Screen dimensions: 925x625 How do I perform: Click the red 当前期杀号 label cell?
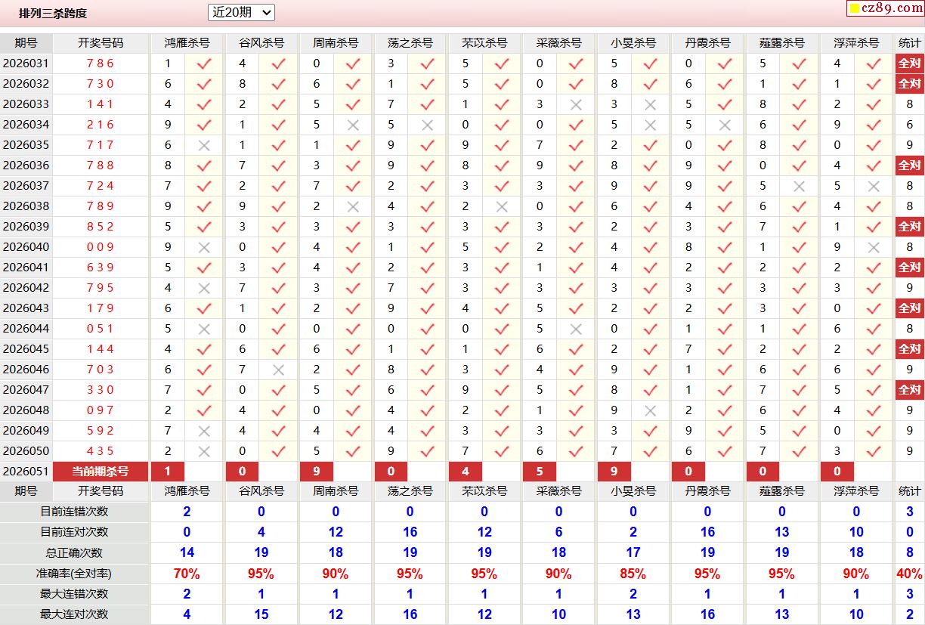click(101, 472)
